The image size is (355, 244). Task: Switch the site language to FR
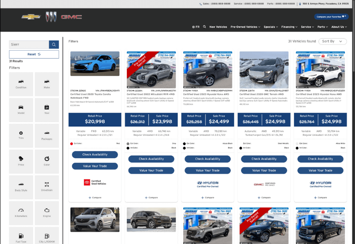click(x=196, y=27)
